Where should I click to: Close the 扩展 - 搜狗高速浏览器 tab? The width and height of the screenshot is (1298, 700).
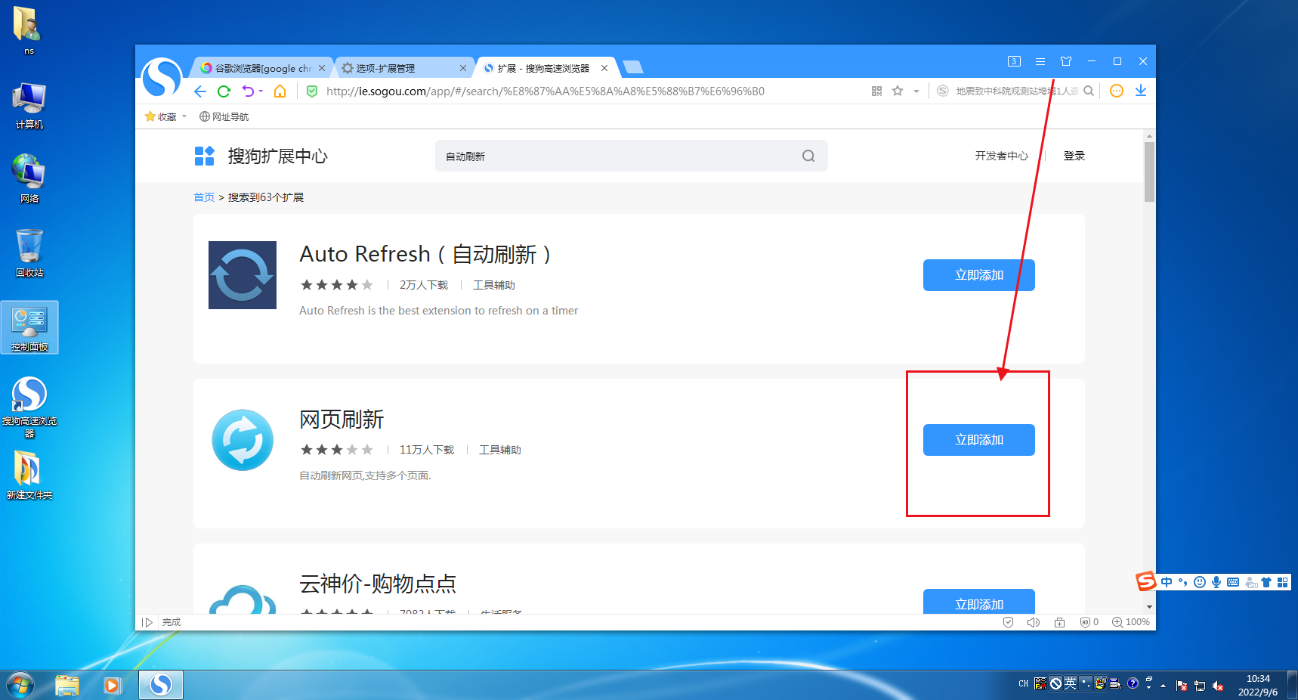604,68
